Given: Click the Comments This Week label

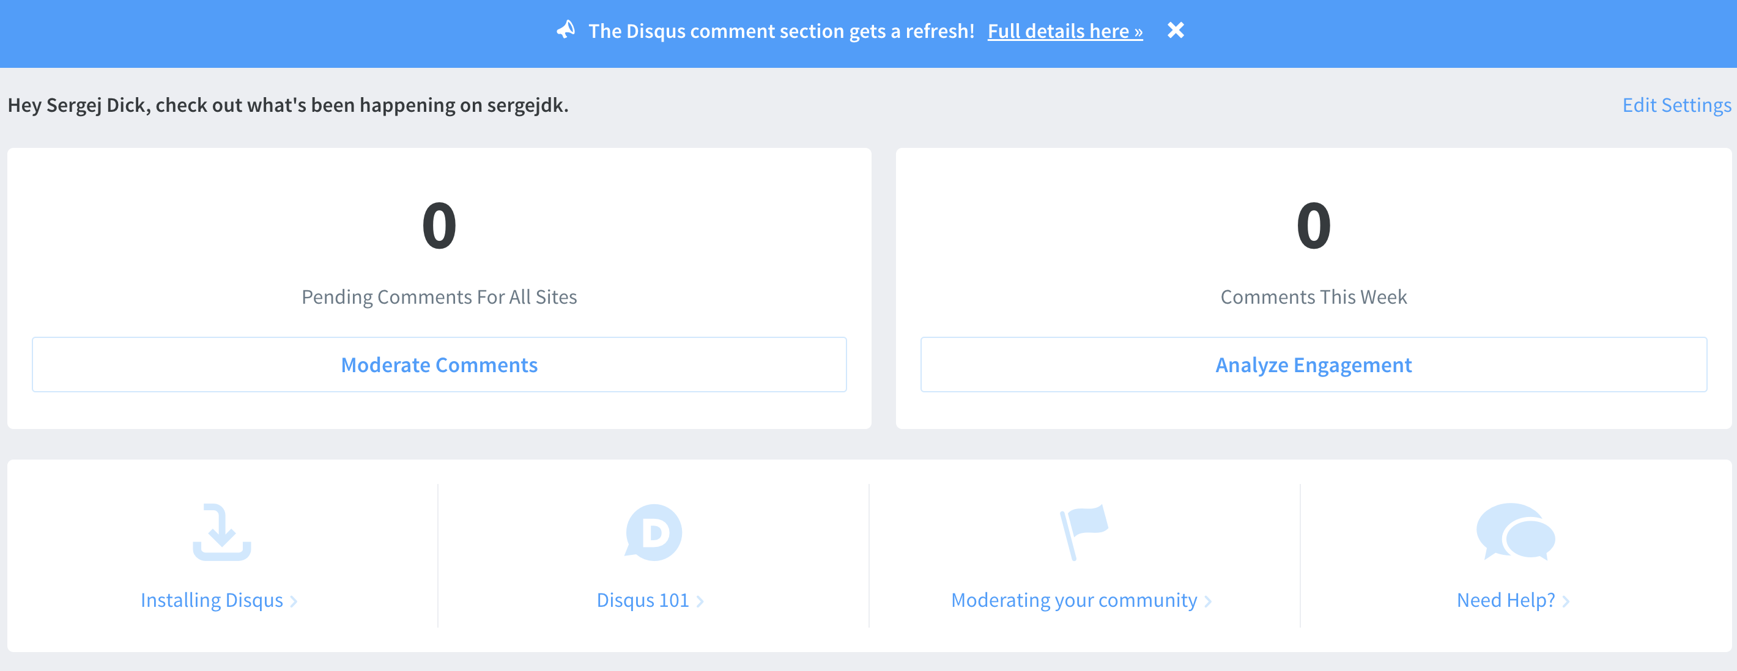Looking at the screenshot, I should coord(1314,296).
